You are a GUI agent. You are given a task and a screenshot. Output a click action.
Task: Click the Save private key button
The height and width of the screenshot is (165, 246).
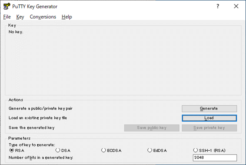click(209, 128)
